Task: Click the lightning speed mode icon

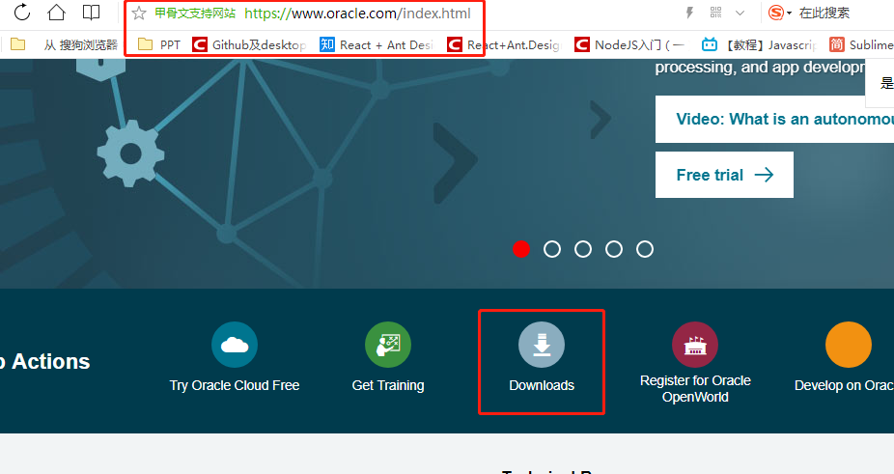Action: 690,13
